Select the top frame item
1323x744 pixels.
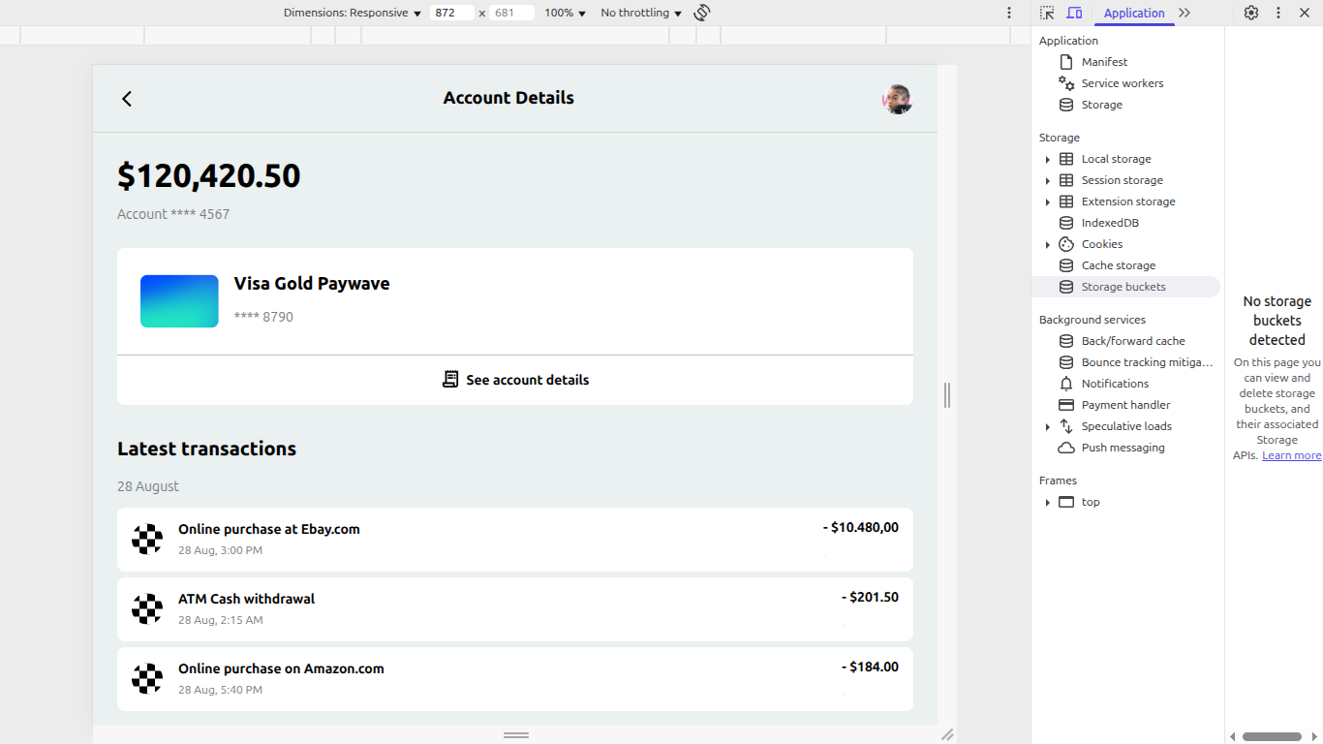[x=1091, y=502]
